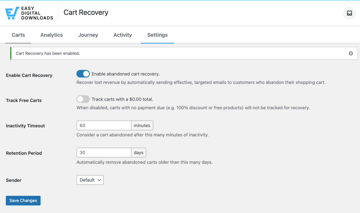Click the Save Changes button
Image resolution: width=360 pixels, height=213 pixels.
tap(23, 200)
